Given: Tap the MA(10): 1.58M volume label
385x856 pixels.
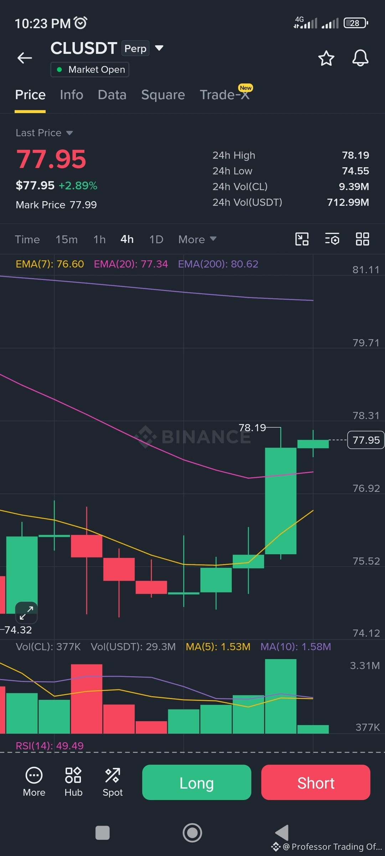Looking at the screenshot, I should [x=296, y=647].
